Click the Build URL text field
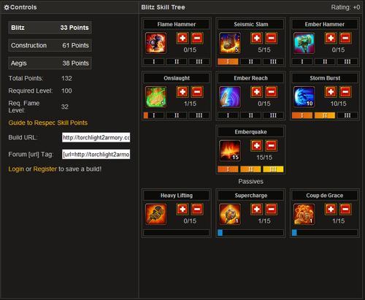The height and width of the screenshot is (300, 365). pyautogui.click(x=96, y=137)
